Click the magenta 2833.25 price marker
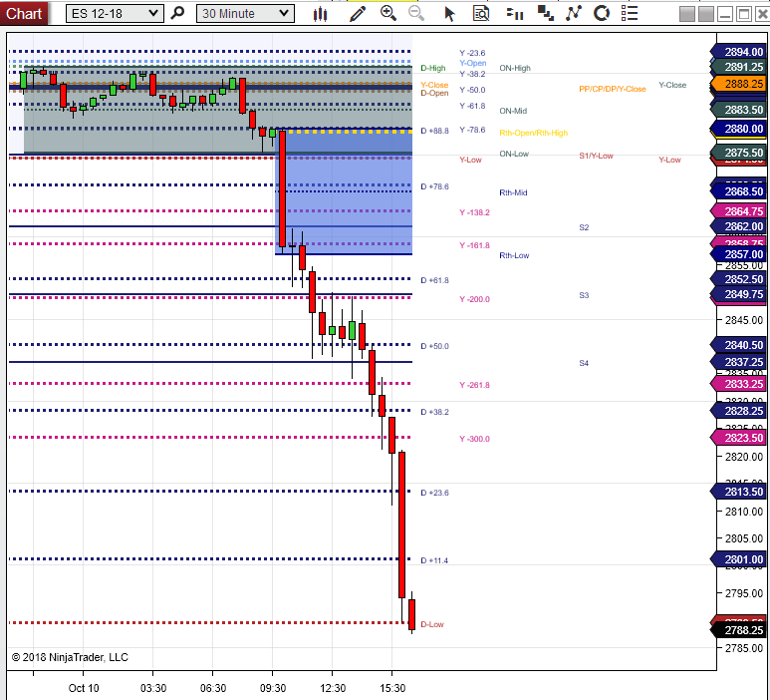The width and height of the screenshot is (770, 700). point(738,384)
